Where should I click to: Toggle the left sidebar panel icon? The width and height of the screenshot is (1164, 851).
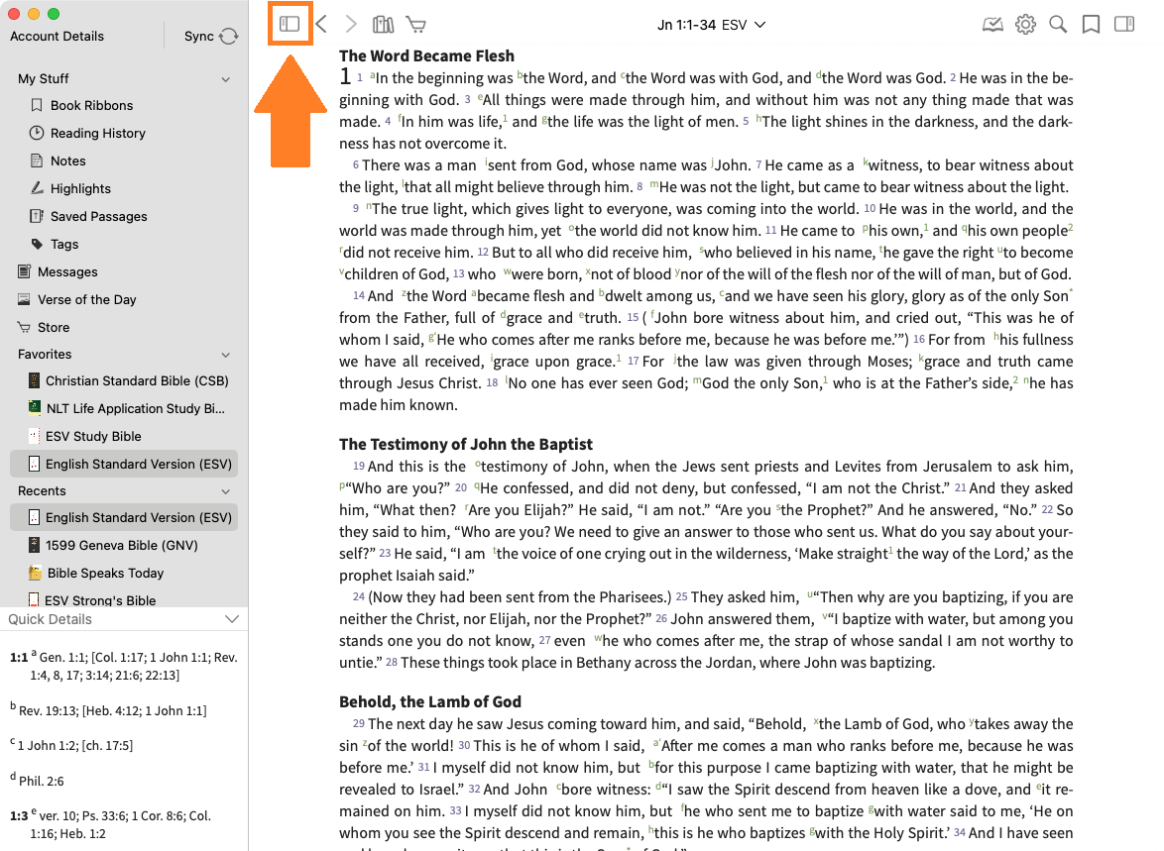pyautogui.click(x=290, y=24)
